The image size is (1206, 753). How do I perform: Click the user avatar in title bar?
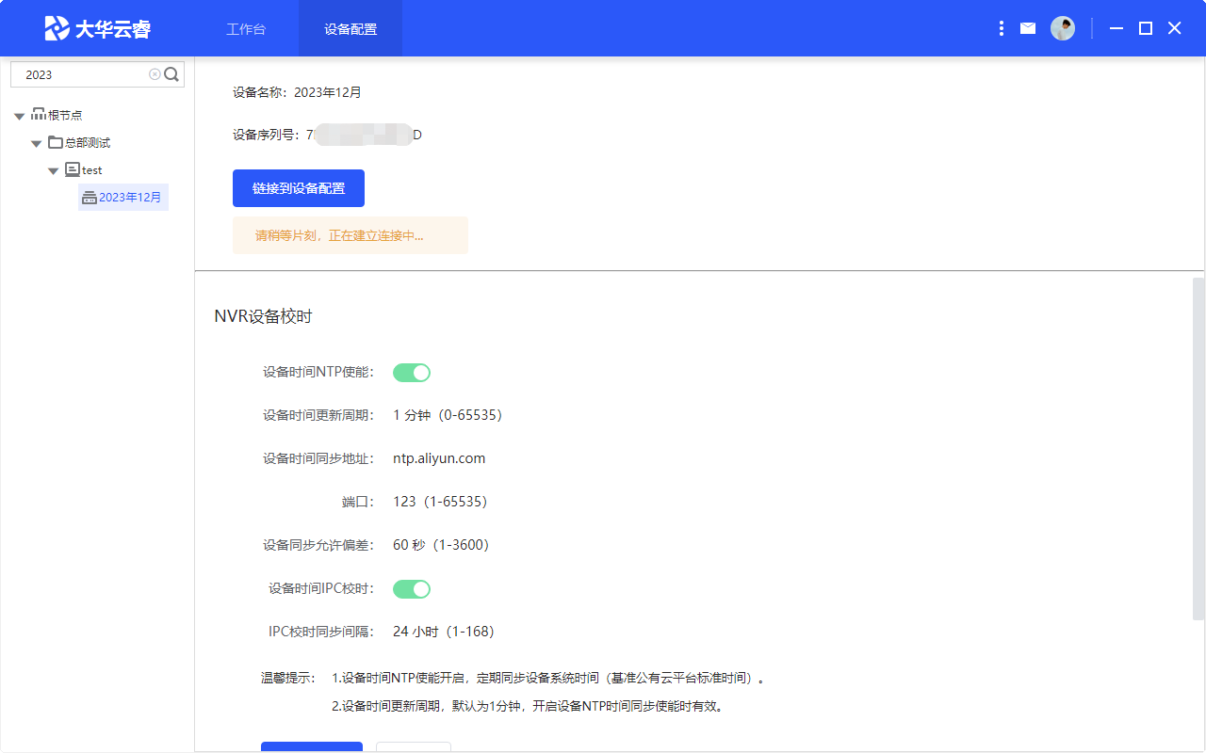[x=1063, y=28]
